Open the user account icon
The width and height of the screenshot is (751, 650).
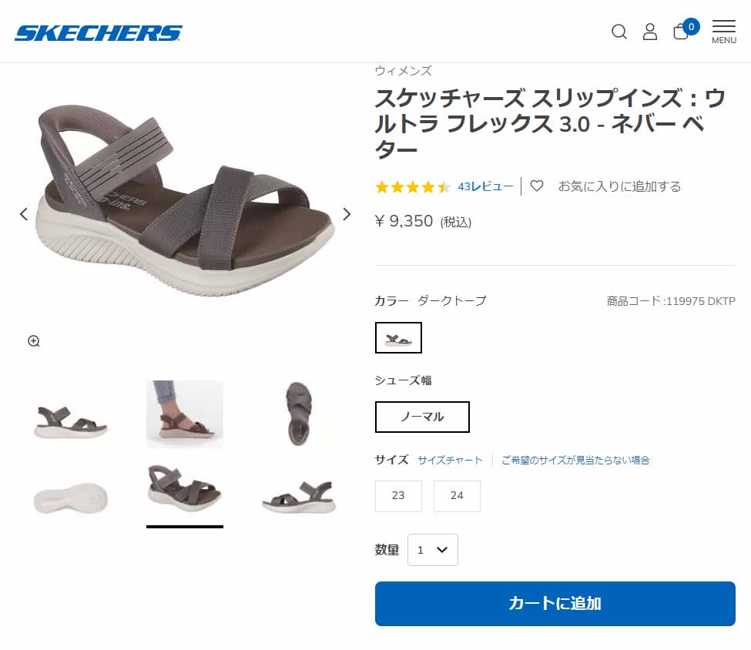point(649,32)
